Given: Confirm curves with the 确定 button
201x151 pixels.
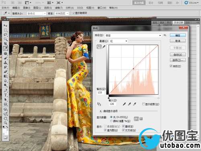Looking at the screenshot, I should pos(178,35).
